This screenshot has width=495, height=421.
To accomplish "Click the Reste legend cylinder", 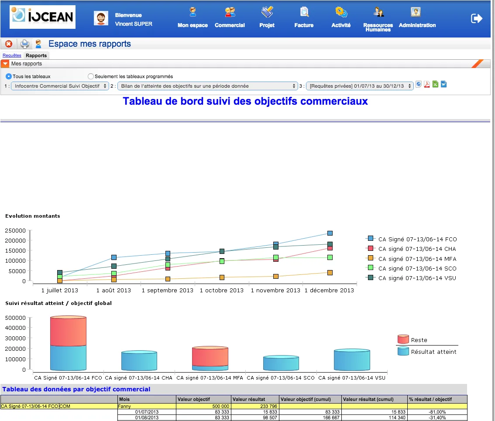I will coord(403,339).
